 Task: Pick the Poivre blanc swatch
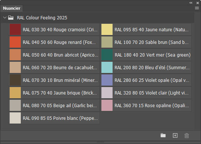coord(15,118)
